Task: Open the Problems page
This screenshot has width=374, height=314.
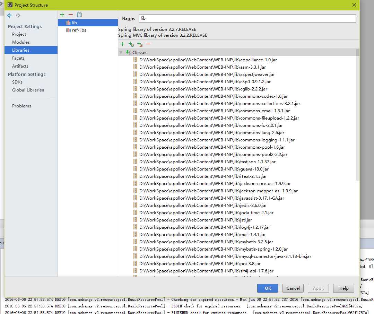Action: (22, 106)
